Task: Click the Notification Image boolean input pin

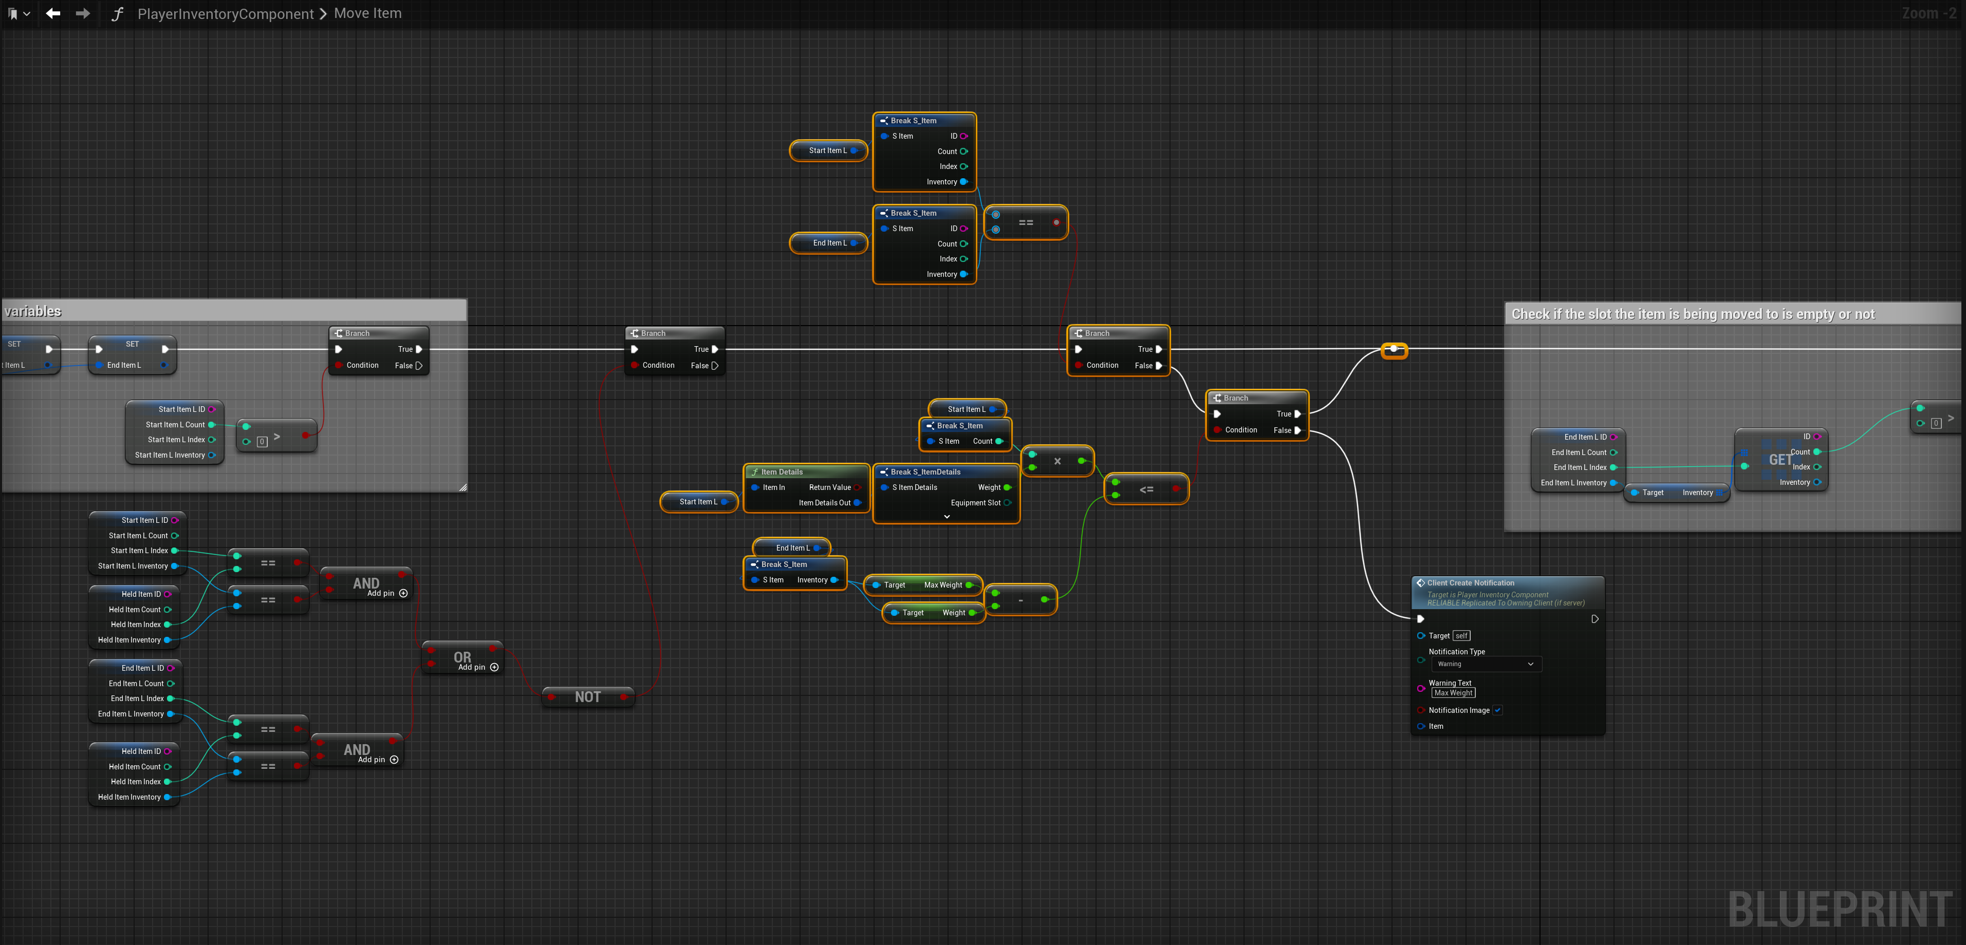Action: [x=1420, y=710]
